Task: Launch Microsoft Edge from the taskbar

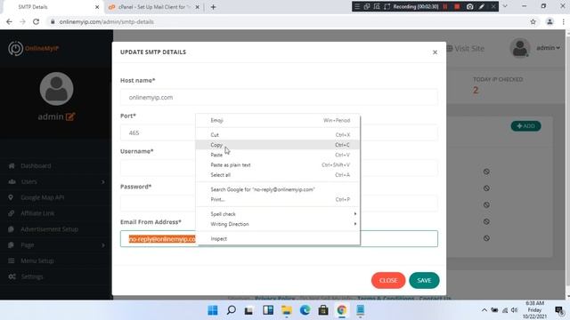Action: tap(305, 310)
